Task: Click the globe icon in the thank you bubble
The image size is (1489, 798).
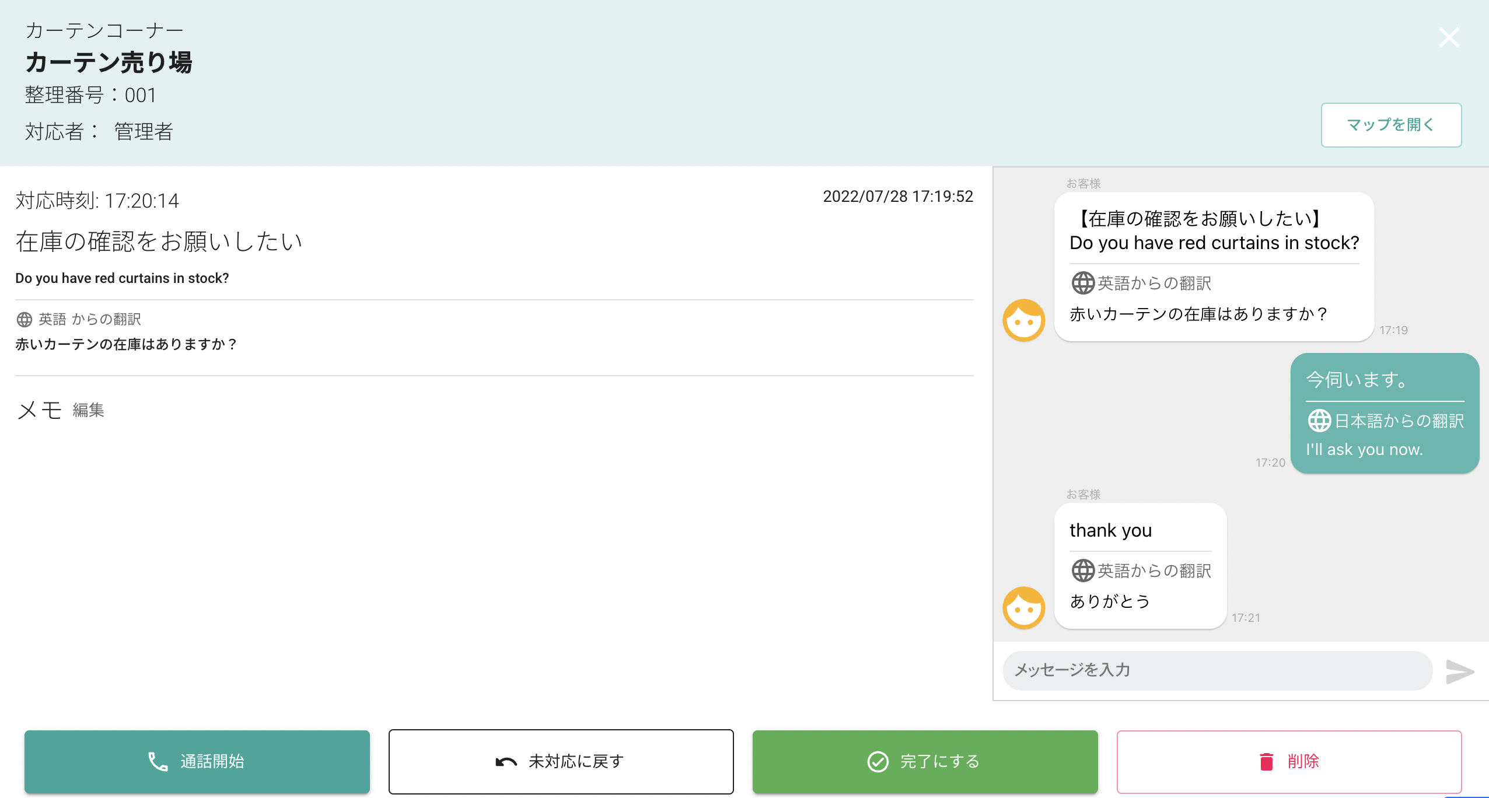Action: 1082,570
